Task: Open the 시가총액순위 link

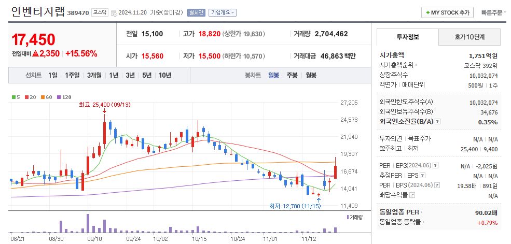Action: [396, 65]
